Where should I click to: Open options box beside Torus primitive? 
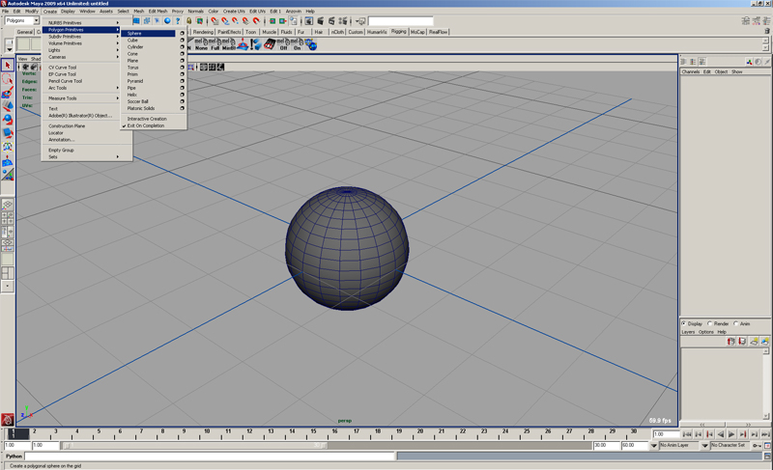click(x=182, y=68)
